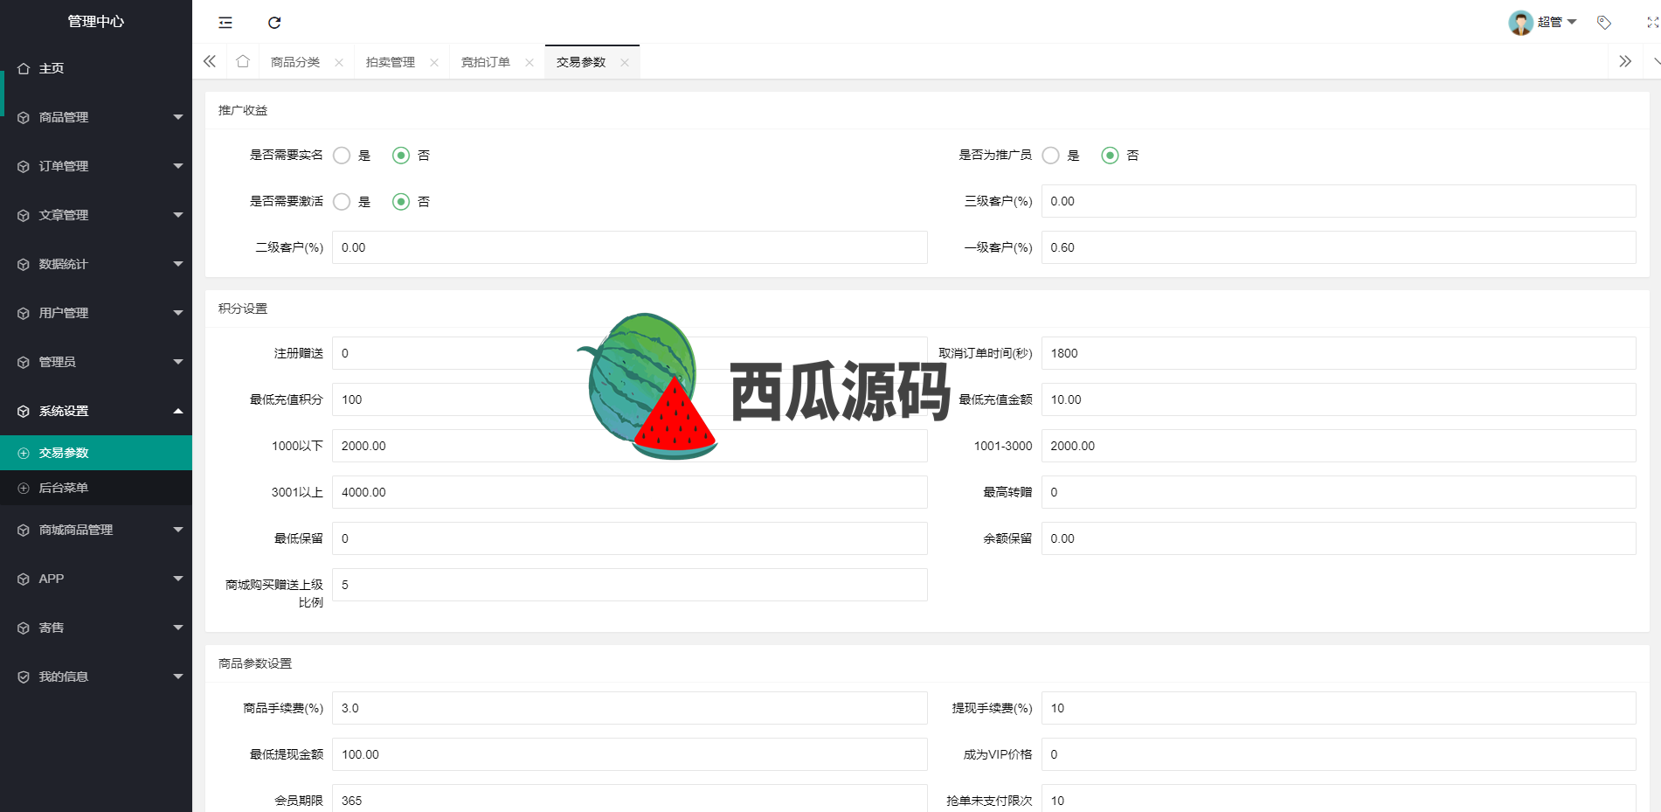This screenshot has width=1661, height=812.
Task: Select 是 for 是否为推广员
Action: tap(1051, 156)
